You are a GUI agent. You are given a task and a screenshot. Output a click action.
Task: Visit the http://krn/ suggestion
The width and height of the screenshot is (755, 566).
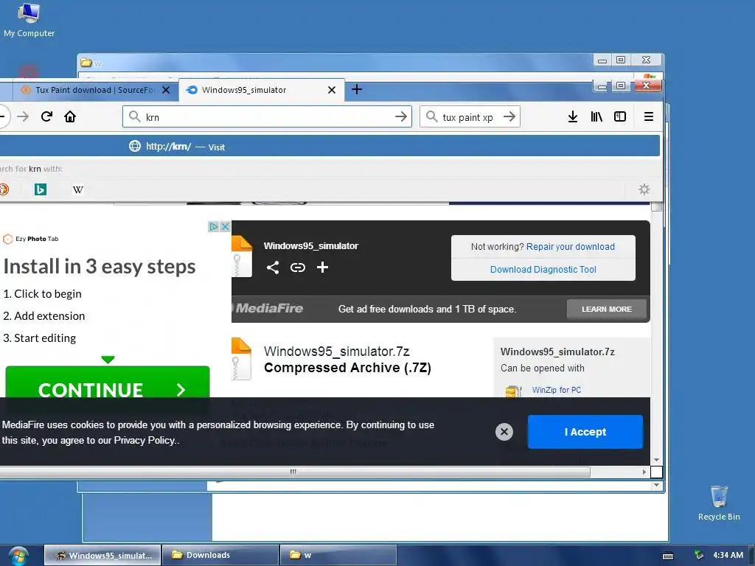tap(330, 147)
